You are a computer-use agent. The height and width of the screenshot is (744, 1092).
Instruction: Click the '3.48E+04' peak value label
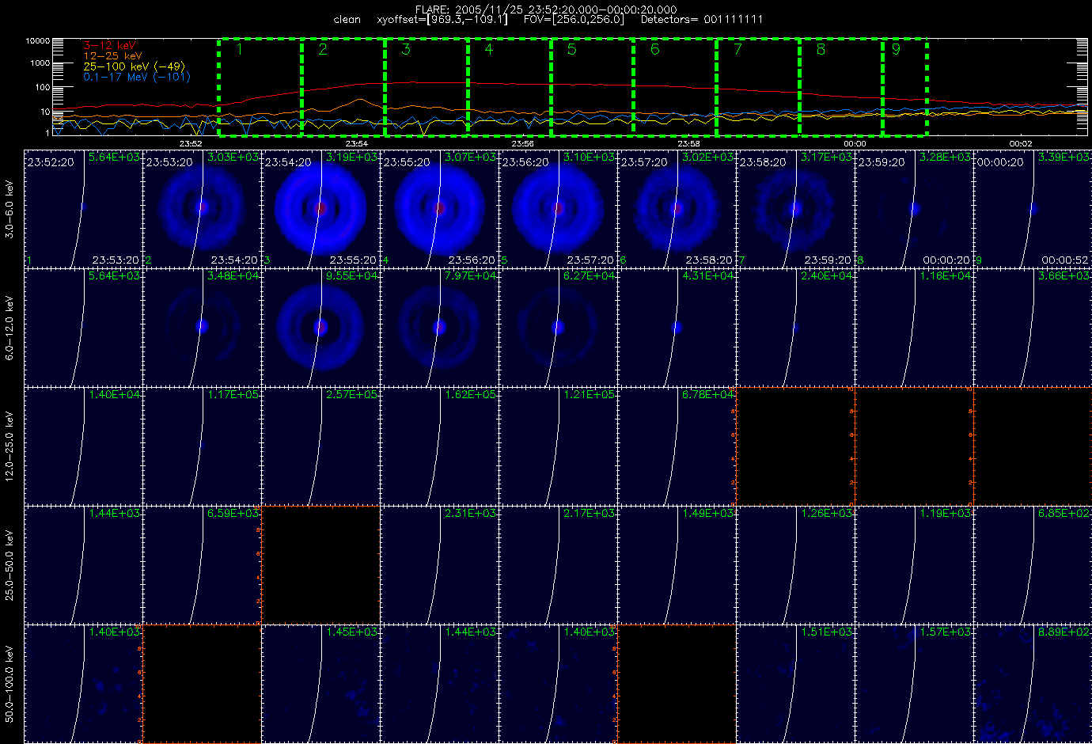tap(233, 276)
